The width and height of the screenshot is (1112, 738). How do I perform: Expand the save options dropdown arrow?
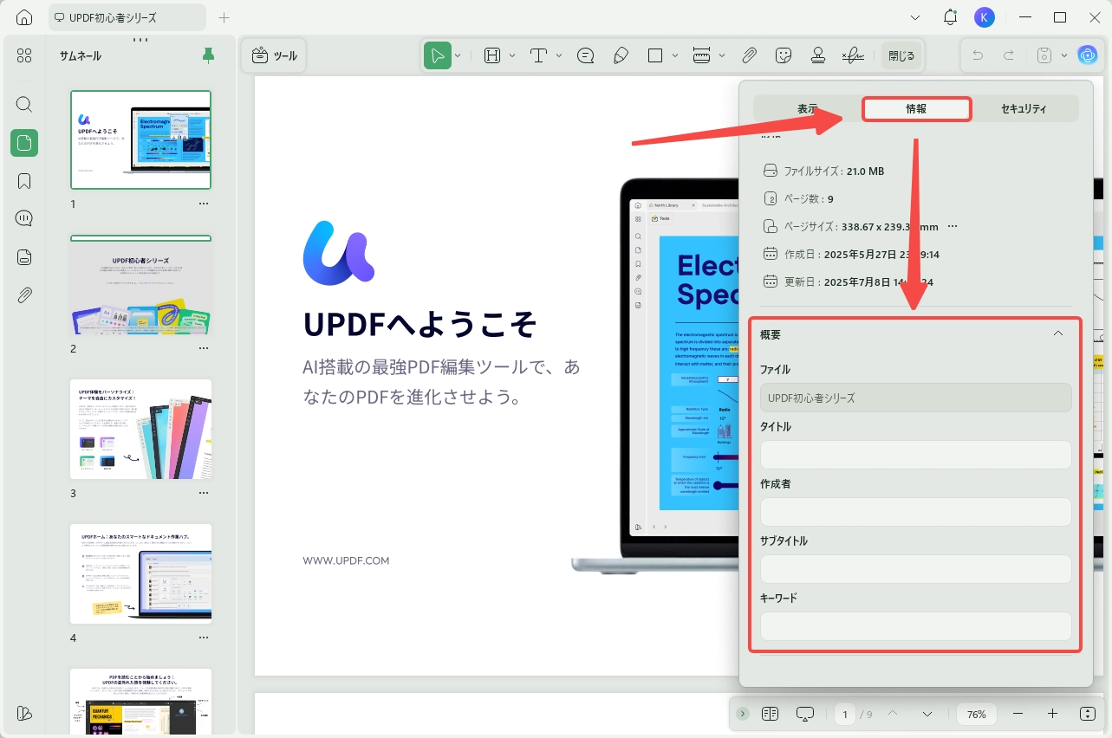click(1064, 55)
